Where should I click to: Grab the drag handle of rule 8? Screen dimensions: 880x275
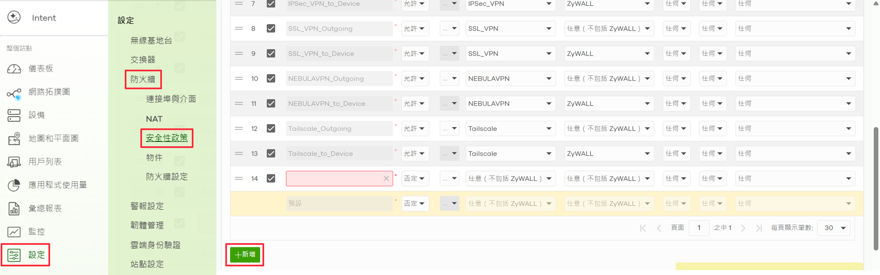[239, 28]
